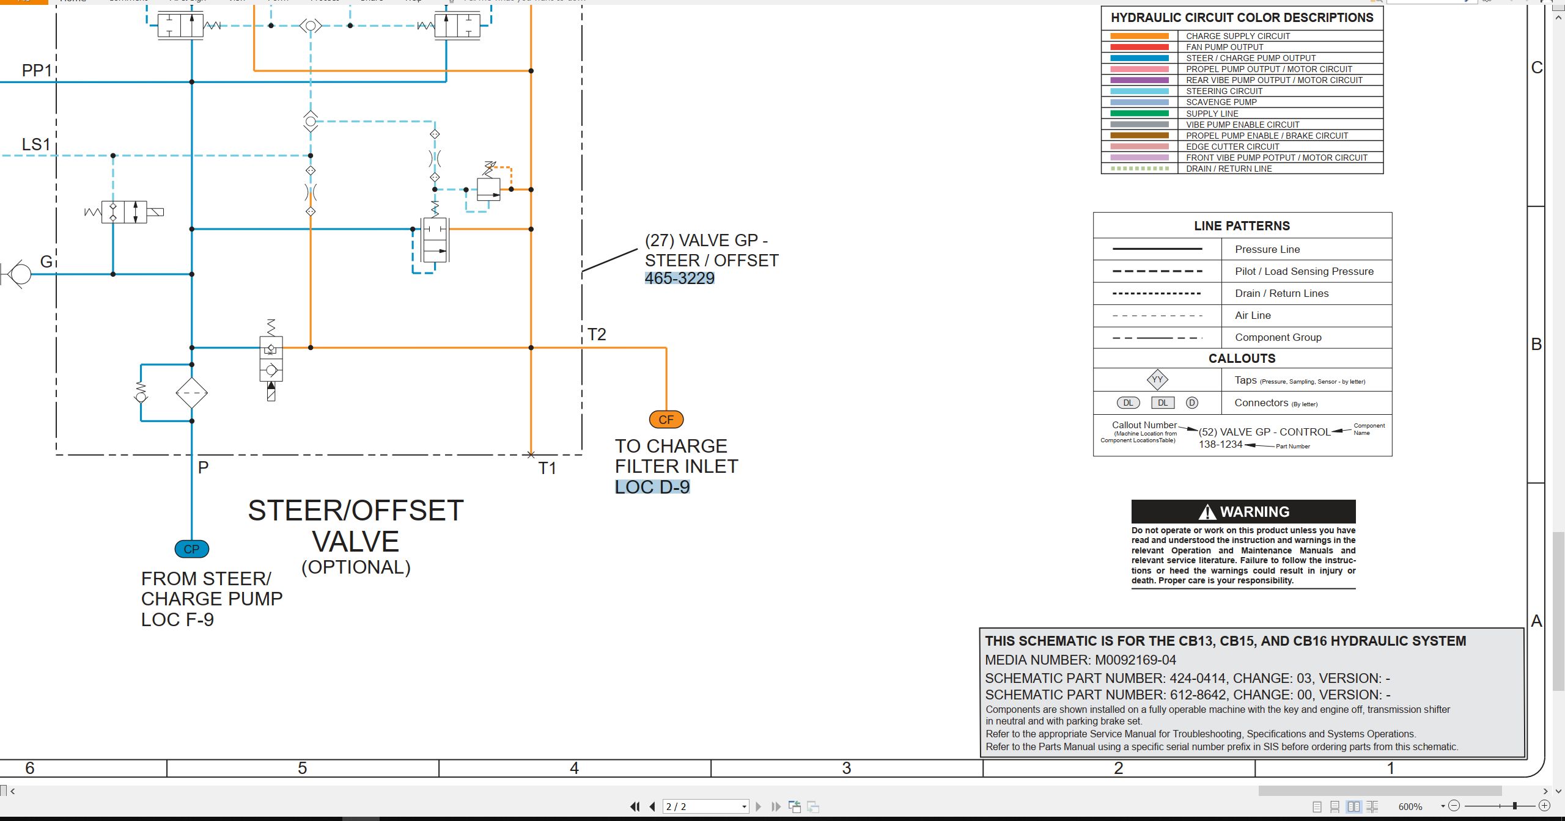Jump to the last page

[x=776, y=806]
